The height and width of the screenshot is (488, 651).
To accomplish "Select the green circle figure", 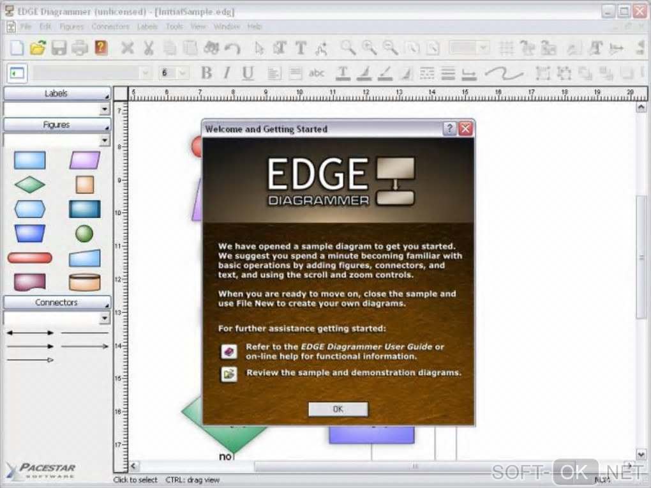I will point(84,234).
